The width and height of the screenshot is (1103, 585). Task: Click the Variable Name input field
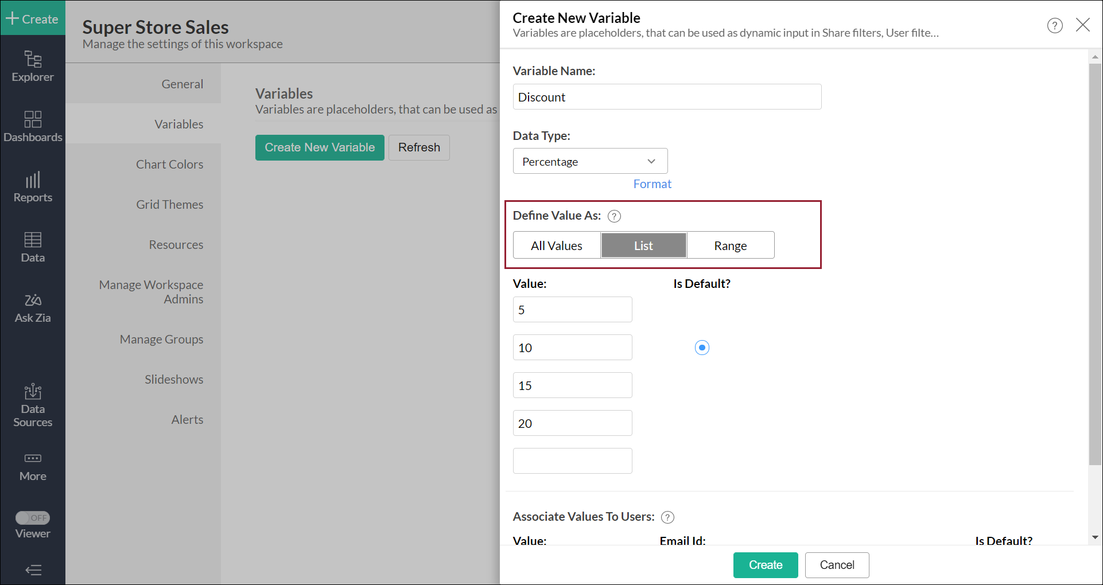pos(667,97)
